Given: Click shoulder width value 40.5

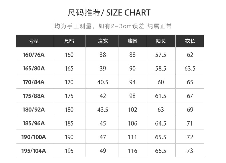Looking at the screenshot, I should pyautogui.click(x=103, y=82).
